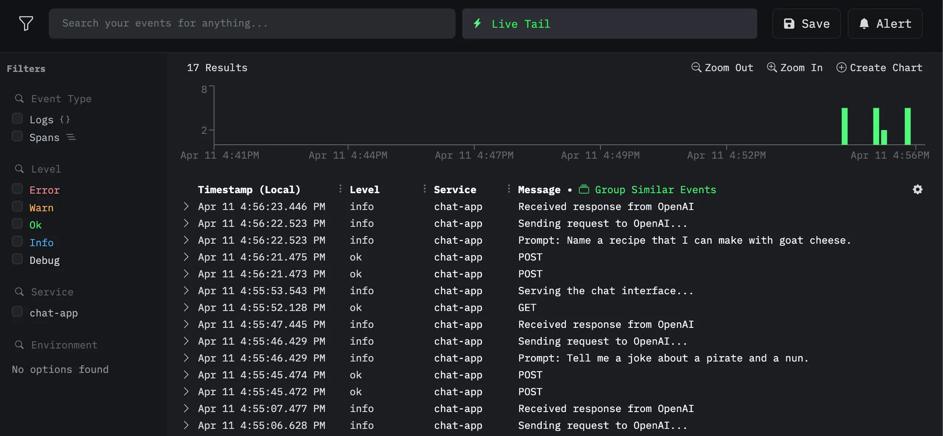The width and height of the screenshot is (943, 436).
Task: Click the Zoom In magnifier icon
Action: tap(771, 67)
